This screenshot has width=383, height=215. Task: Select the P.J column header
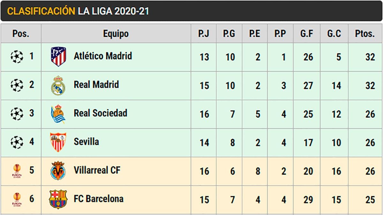204,34
